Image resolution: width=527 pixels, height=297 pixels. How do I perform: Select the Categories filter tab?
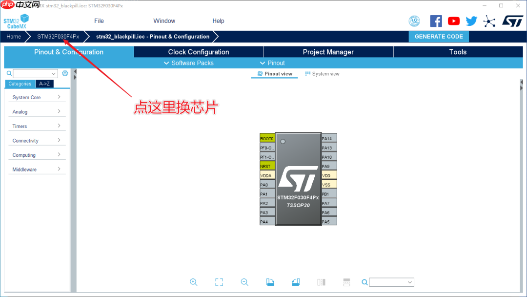click(x=20, y=84)
